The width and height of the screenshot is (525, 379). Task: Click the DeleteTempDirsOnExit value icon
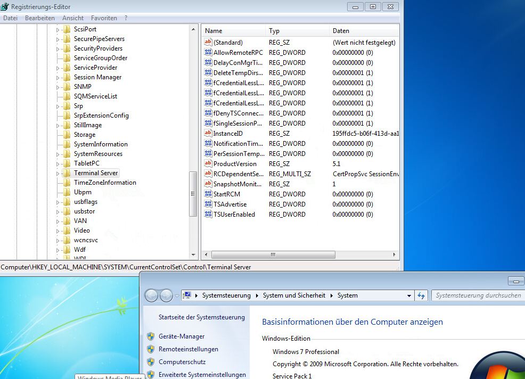208,72
